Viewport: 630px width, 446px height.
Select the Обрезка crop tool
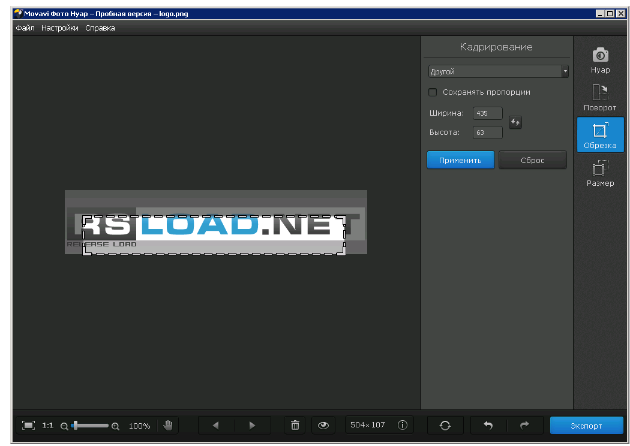(x=600, y=135)
